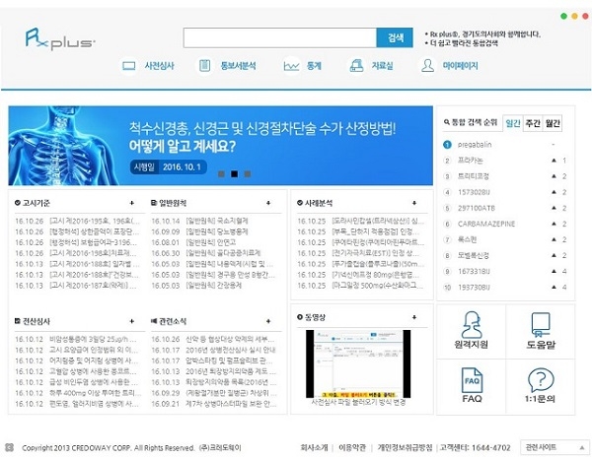592x459 pixels.
Task: Click the 검색 search button
Action: coord(395,37)
